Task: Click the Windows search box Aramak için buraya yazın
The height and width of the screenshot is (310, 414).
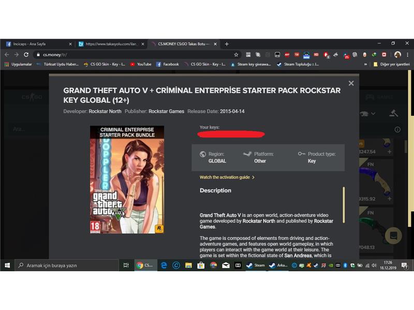Action: tap(67, 265)
